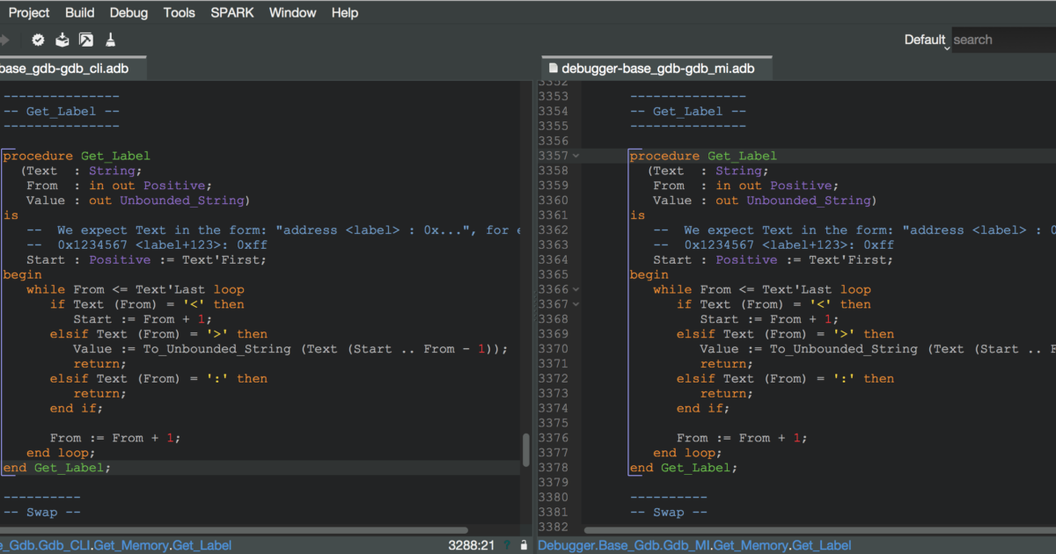Open the Debug menu
Screen dimensions: 1056x554
(x=128, y=12)
